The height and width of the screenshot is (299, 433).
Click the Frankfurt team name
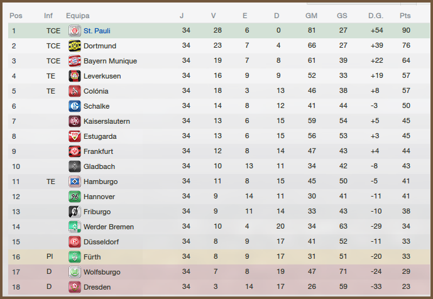coord(98,151)
